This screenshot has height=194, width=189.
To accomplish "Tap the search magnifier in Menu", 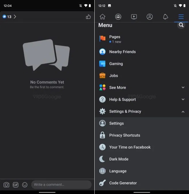I will (x=181, y=25).
